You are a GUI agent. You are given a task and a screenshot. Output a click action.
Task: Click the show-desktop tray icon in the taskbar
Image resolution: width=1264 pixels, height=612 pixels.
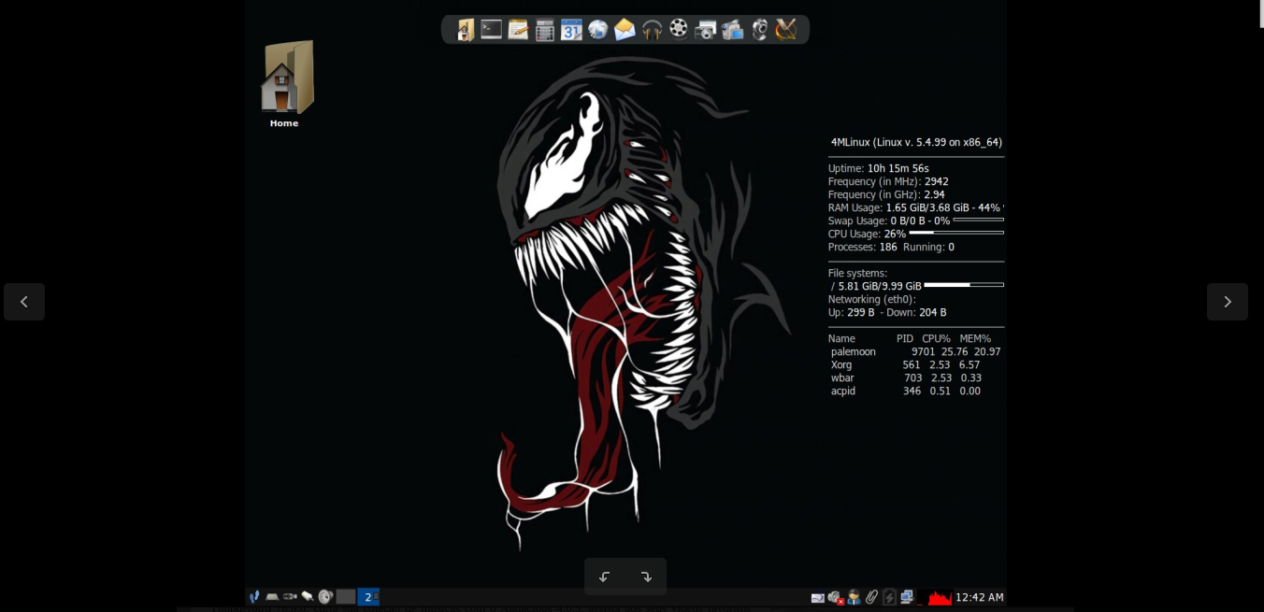coord(272,597)
